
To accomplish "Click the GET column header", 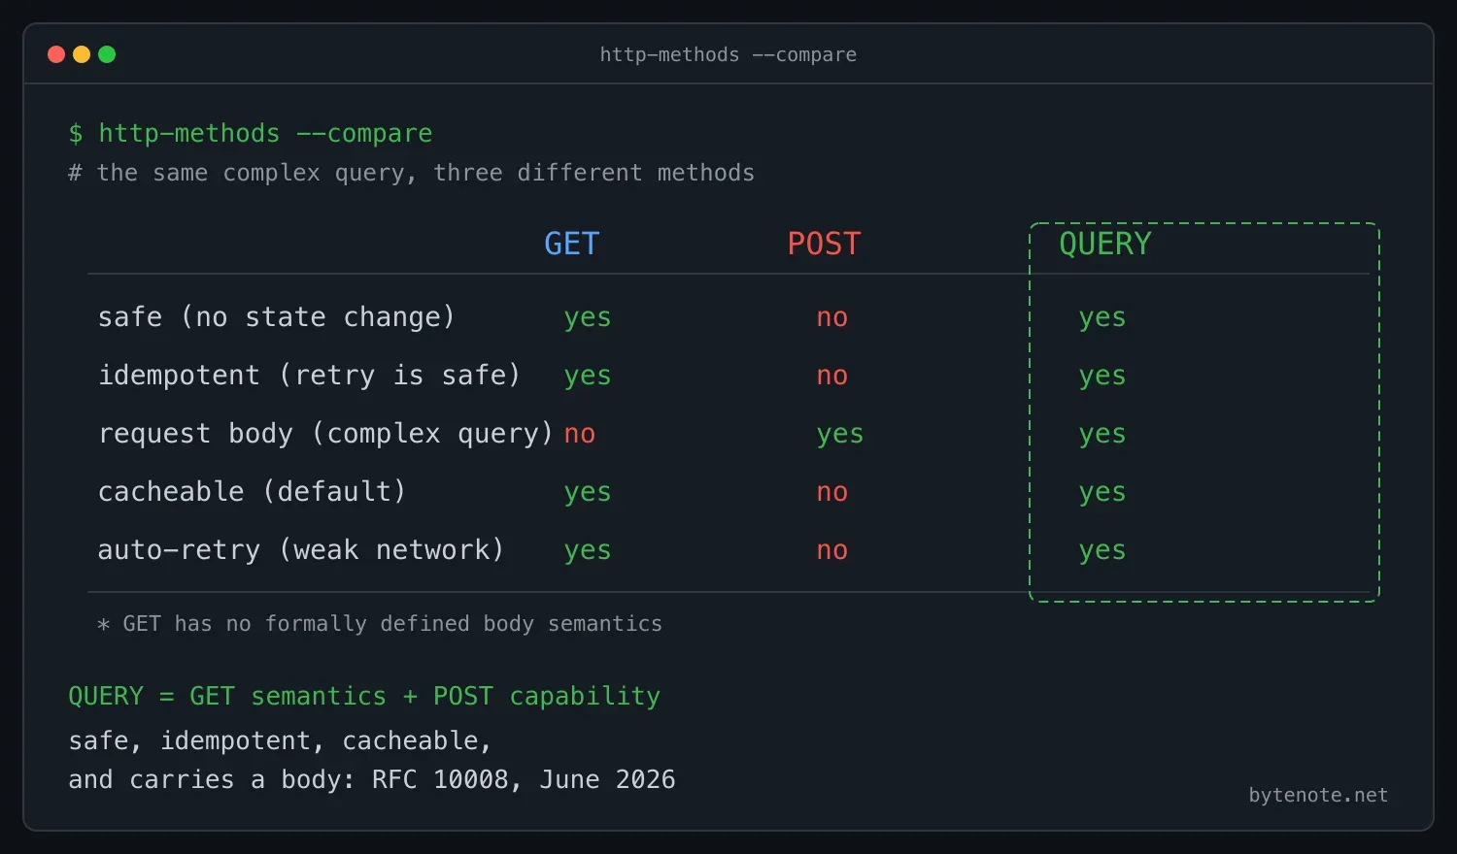I will [x=572, y=244].
